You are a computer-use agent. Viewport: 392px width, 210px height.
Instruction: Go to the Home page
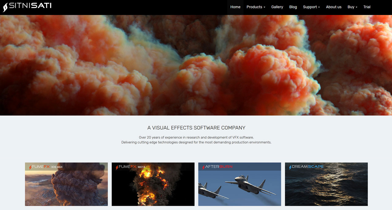[235, 7]
